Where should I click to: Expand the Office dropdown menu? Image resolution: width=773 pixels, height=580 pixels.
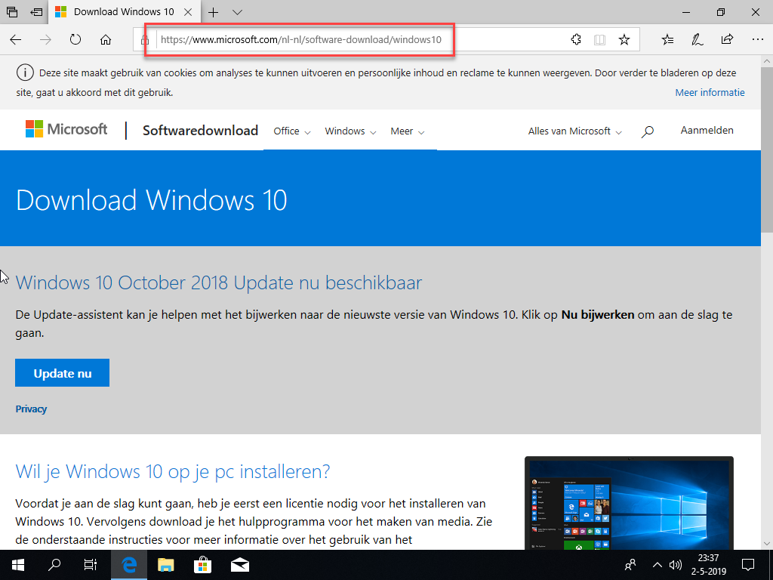[291, 131]
